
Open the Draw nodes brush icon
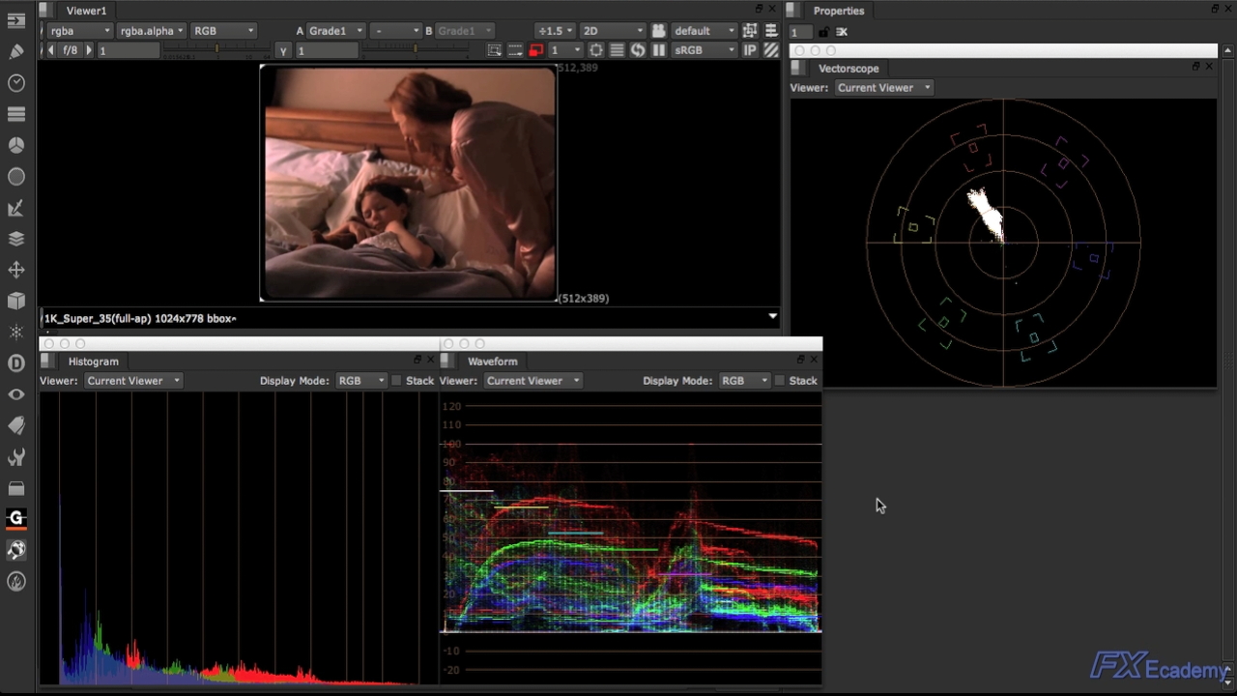pyautogui.click(x=16, y=51)
